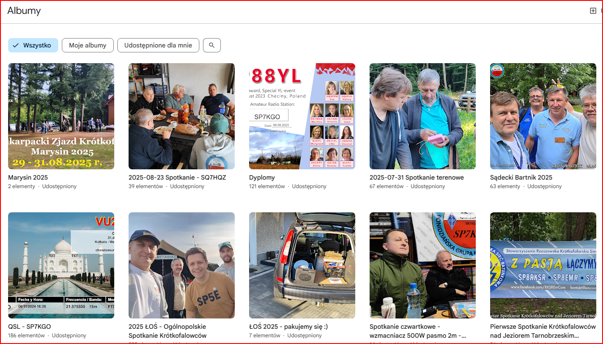The image size is (603, 344).
Task: Toggle the Wszystko filter chip
Action: pyautogui.click(x=33, y=45)
